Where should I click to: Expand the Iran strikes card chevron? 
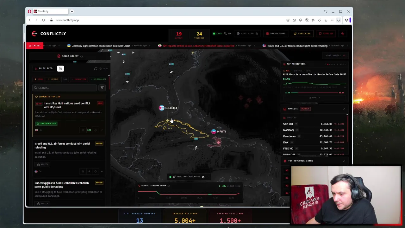coord(102,130)
